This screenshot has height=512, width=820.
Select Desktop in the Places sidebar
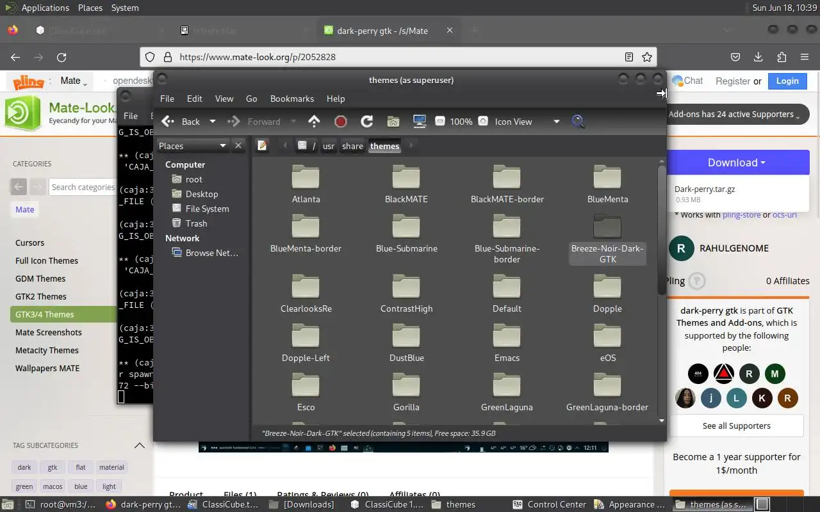[202, 194]
